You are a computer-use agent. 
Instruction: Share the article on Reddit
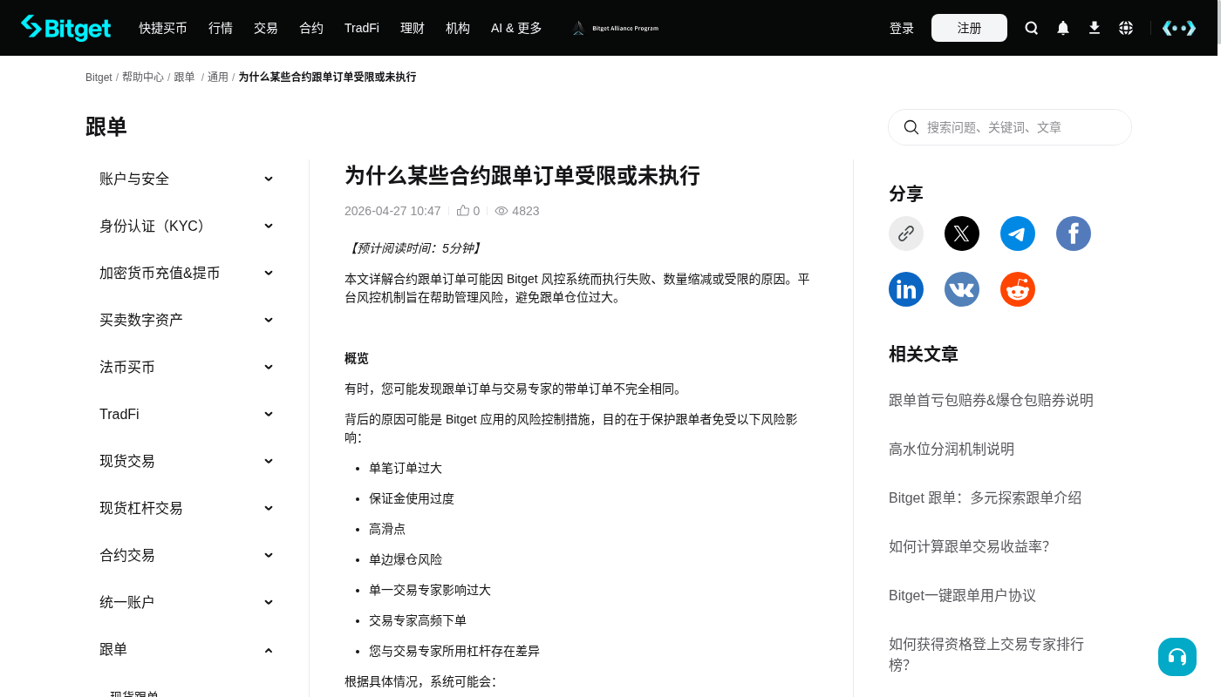pyautogui.click(x=1018, y=289)
